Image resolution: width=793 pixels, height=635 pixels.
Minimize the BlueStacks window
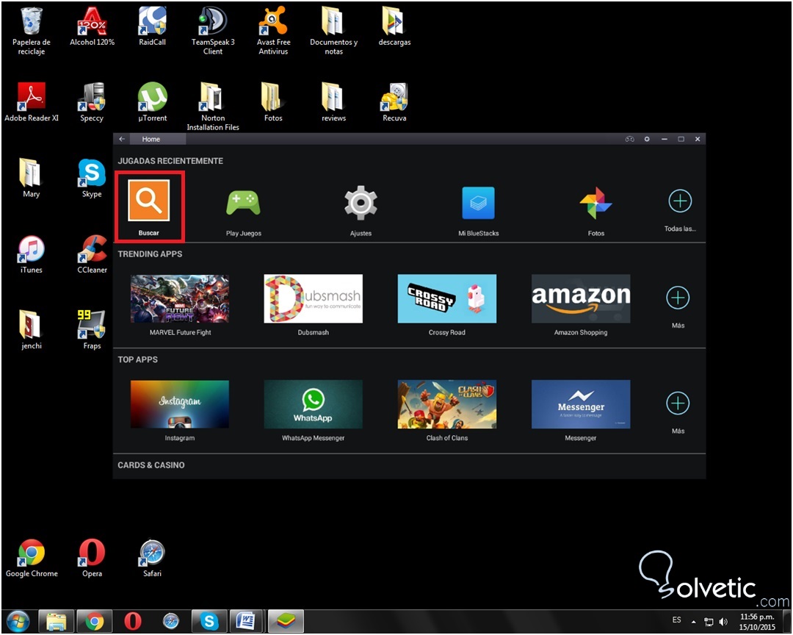(664, 139)
